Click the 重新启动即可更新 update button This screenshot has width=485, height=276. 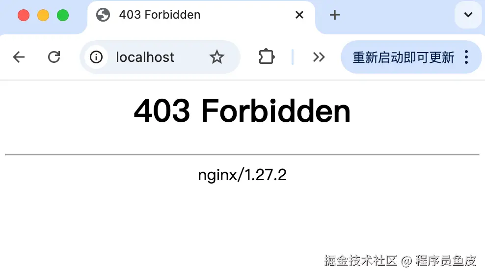[404, 57]
